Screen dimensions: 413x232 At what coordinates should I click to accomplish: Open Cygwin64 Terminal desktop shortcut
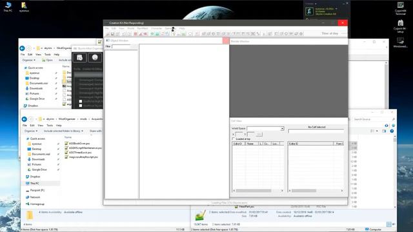pos(400,8)
